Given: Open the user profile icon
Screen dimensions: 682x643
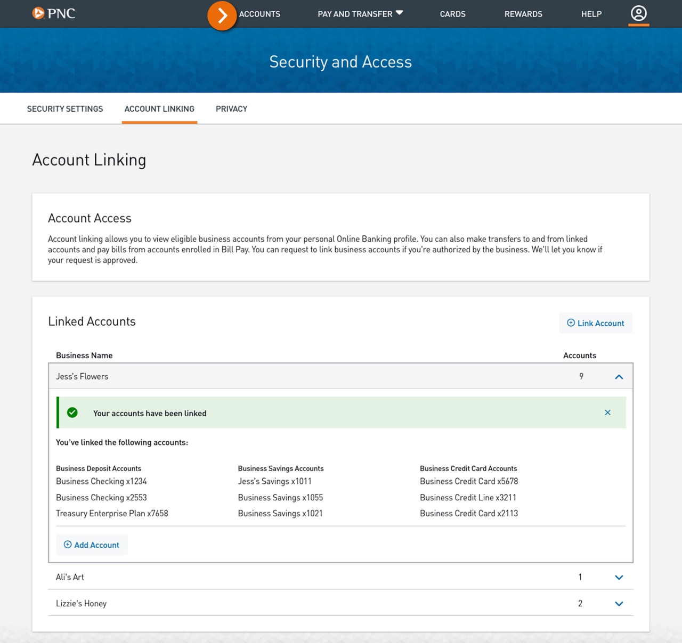Looking at the screenshot, I should point(638,14).
